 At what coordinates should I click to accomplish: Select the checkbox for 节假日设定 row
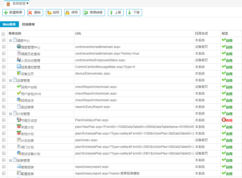coord(3,120)
